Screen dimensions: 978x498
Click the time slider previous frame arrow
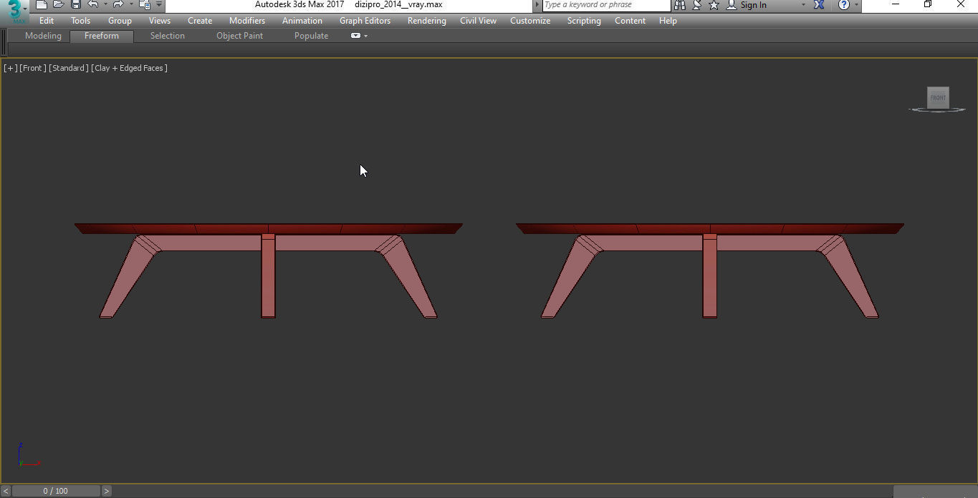coord(6,491)
